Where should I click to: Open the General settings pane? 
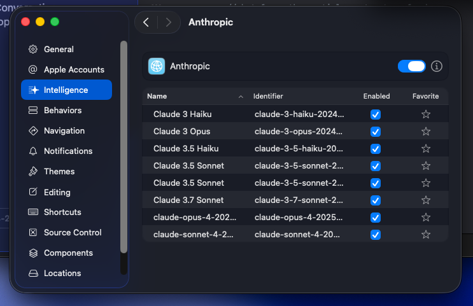tap(66, 49)
